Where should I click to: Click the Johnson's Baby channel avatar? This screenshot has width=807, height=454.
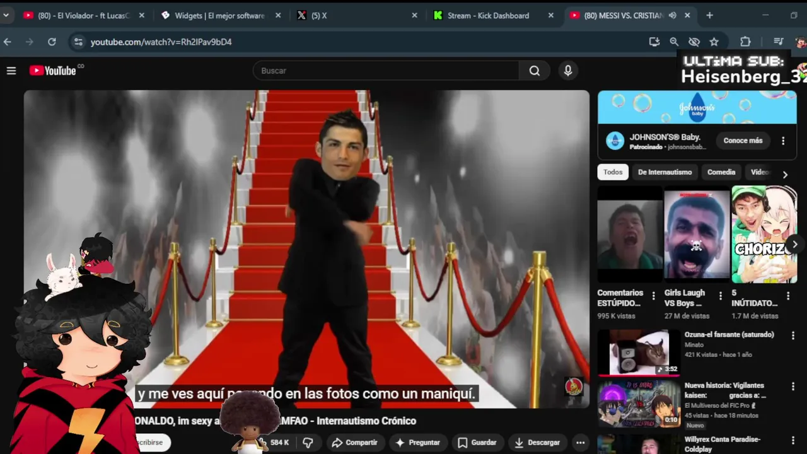click(x=615, y=141)
